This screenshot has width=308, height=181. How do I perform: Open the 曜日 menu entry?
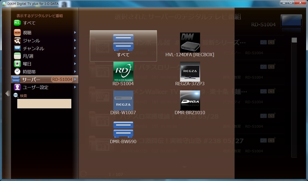pyautogui.click(x=27, y=64)
